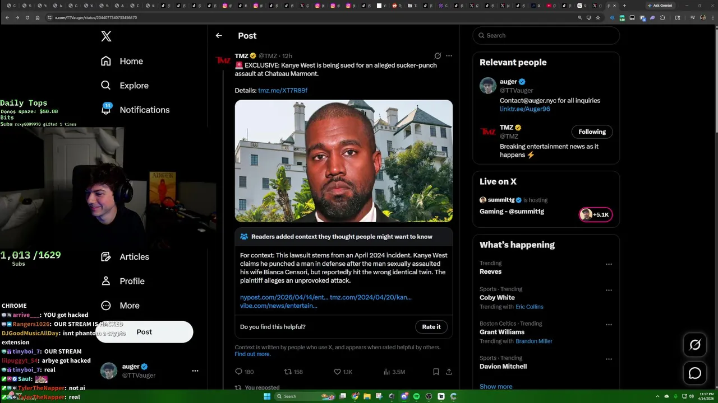Click the taskbar clock showing 11:17 PM
718x403 pixels.
pos(706,396)
